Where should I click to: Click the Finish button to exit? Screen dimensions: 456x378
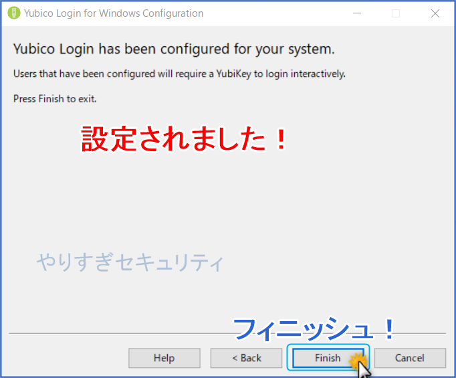(328, 358)
